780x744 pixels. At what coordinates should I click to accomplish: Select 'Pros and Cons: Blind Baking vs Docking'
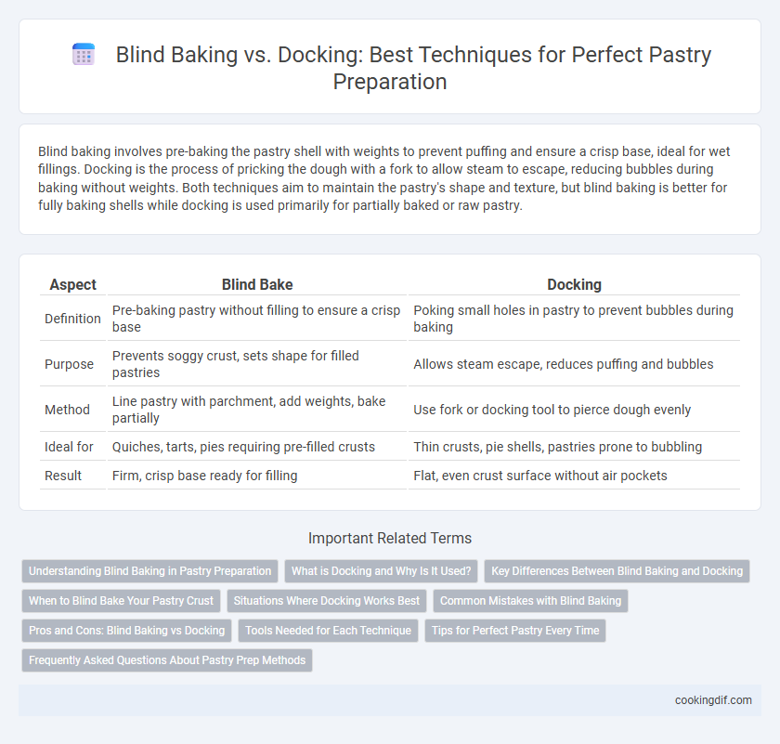[x=127, y=631]
